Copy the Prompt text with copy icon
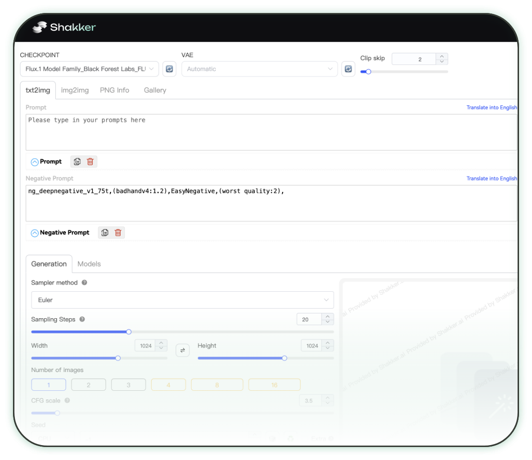Viewport: 532px width, 460px height. coord(77,162)
